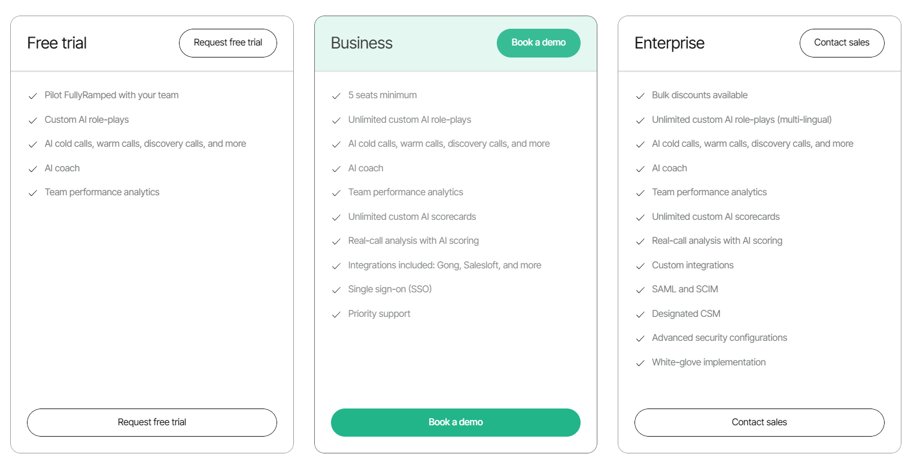Click the wide green 'Book a demo' footer button
Viewport: 911px width, 466px height.
point(455,422)
